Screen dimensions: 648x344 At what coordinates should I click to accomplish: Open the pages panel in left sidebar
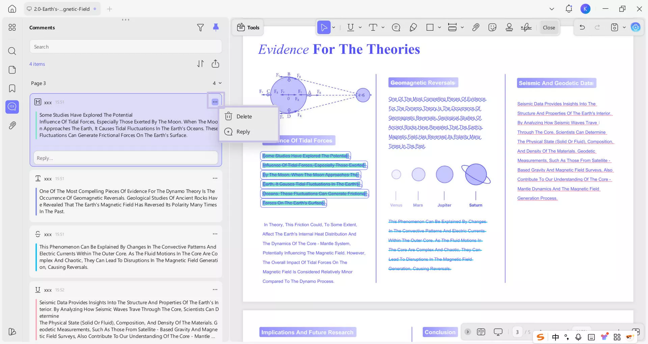12,70
